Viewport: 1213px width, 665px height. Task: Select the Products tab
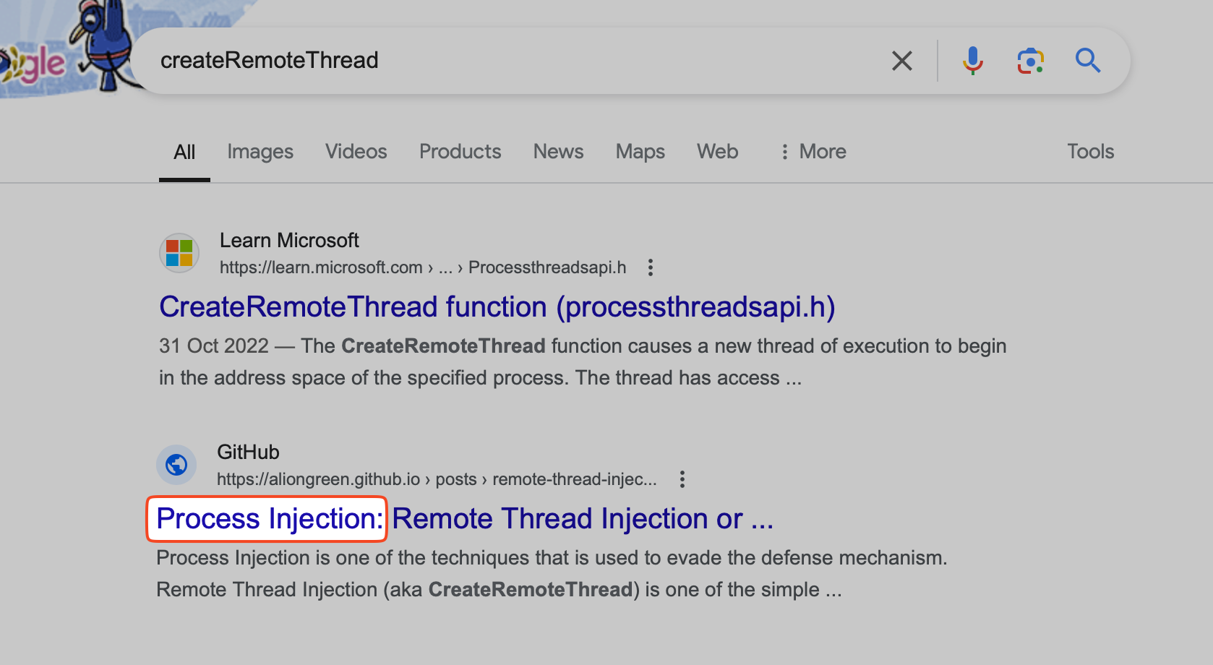460,152
